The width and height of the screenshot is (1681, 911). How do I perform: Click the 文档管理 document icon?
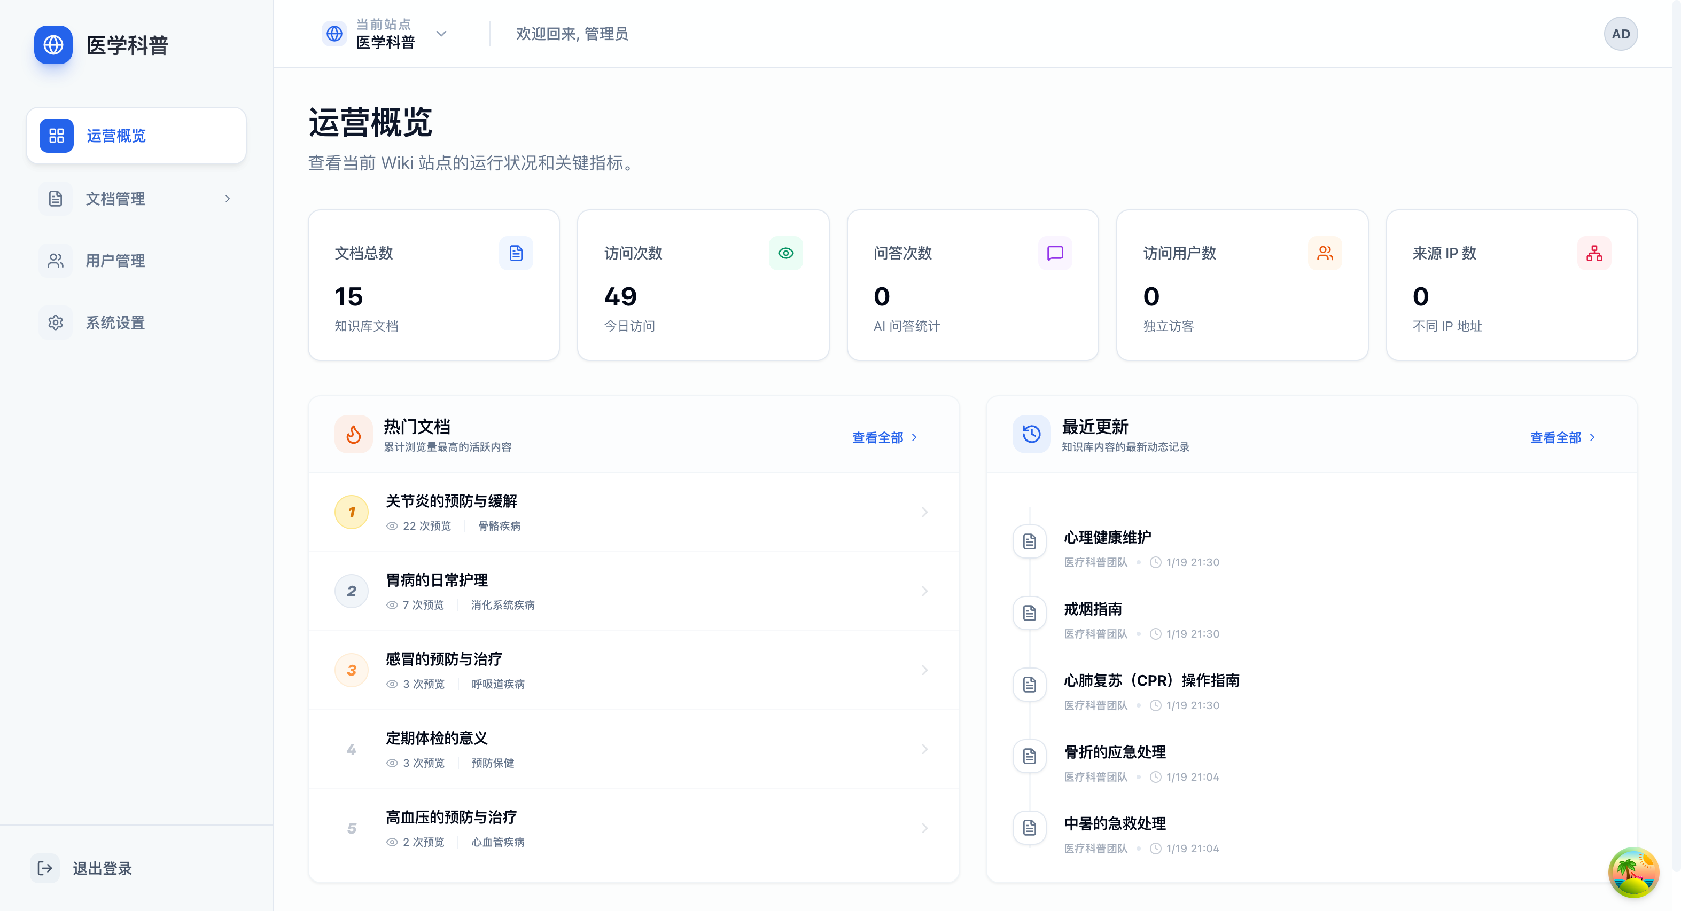click(56, 198)
